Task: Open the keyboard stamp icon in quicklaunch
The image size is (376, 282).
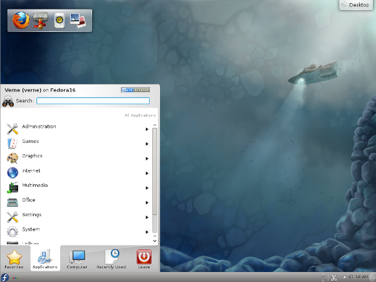Action: pyautogui.click(x=40, y=21)
